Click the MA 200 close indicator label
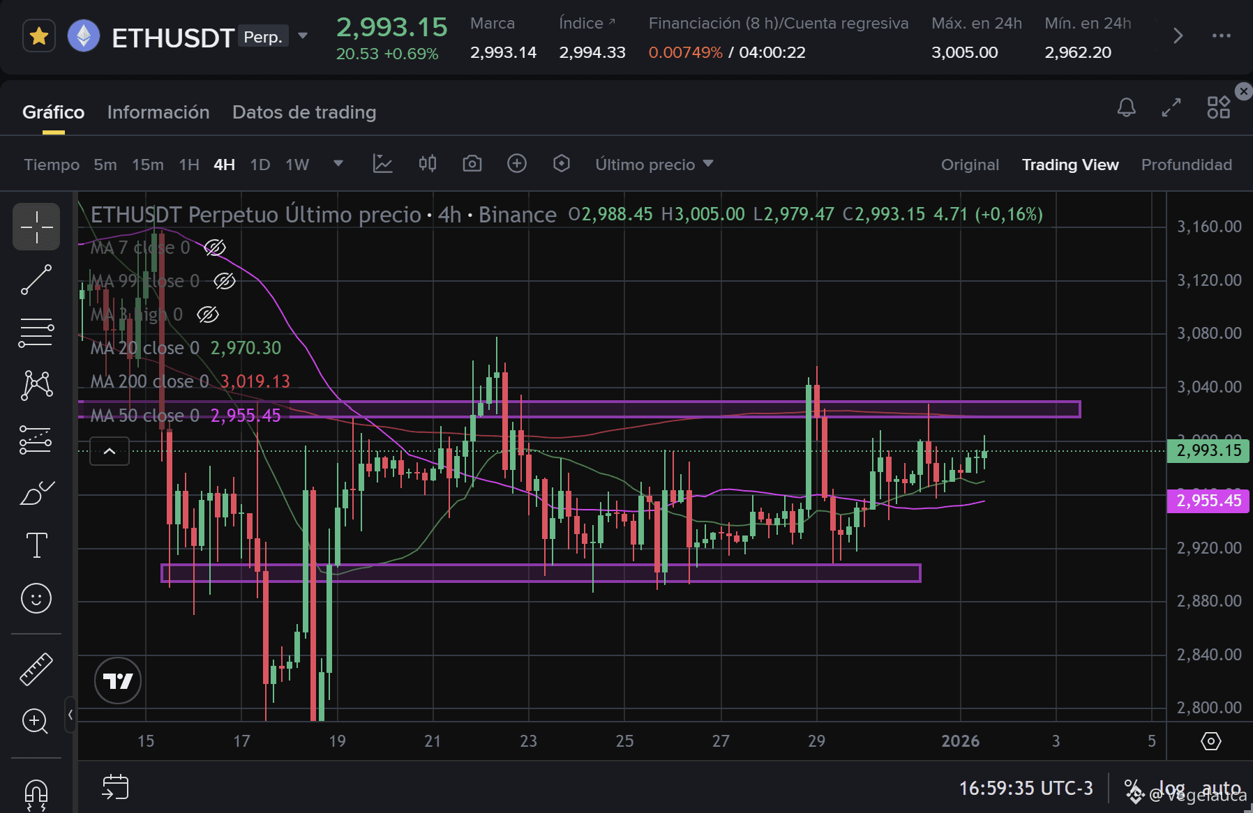The image size is (1253, 813). [149, 381]
